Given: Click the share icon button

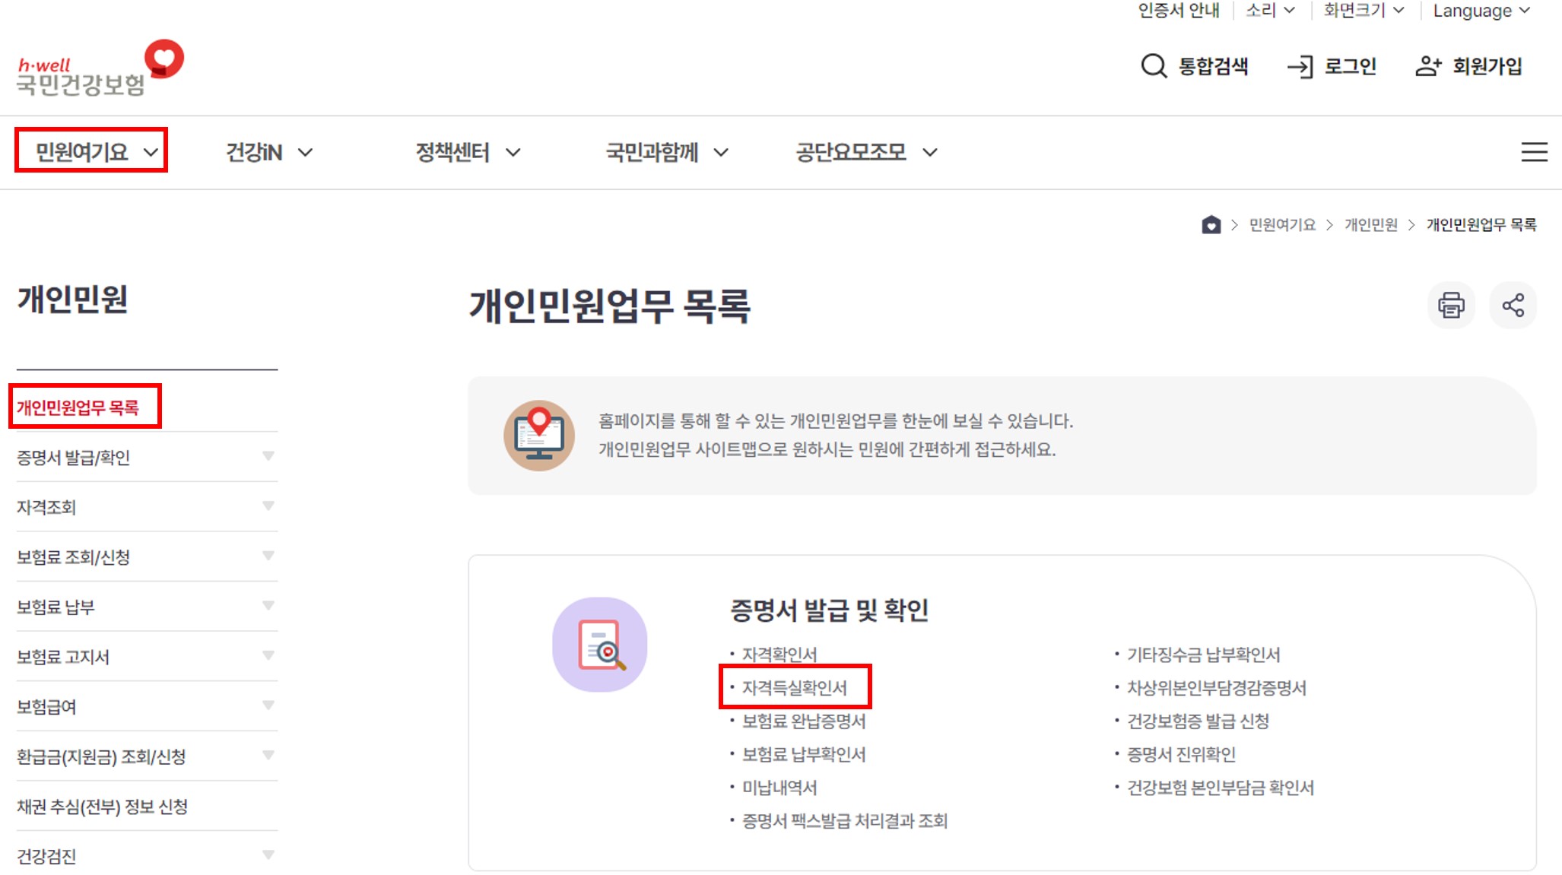Looking at the screenshot, I should tap(1513, 305).
